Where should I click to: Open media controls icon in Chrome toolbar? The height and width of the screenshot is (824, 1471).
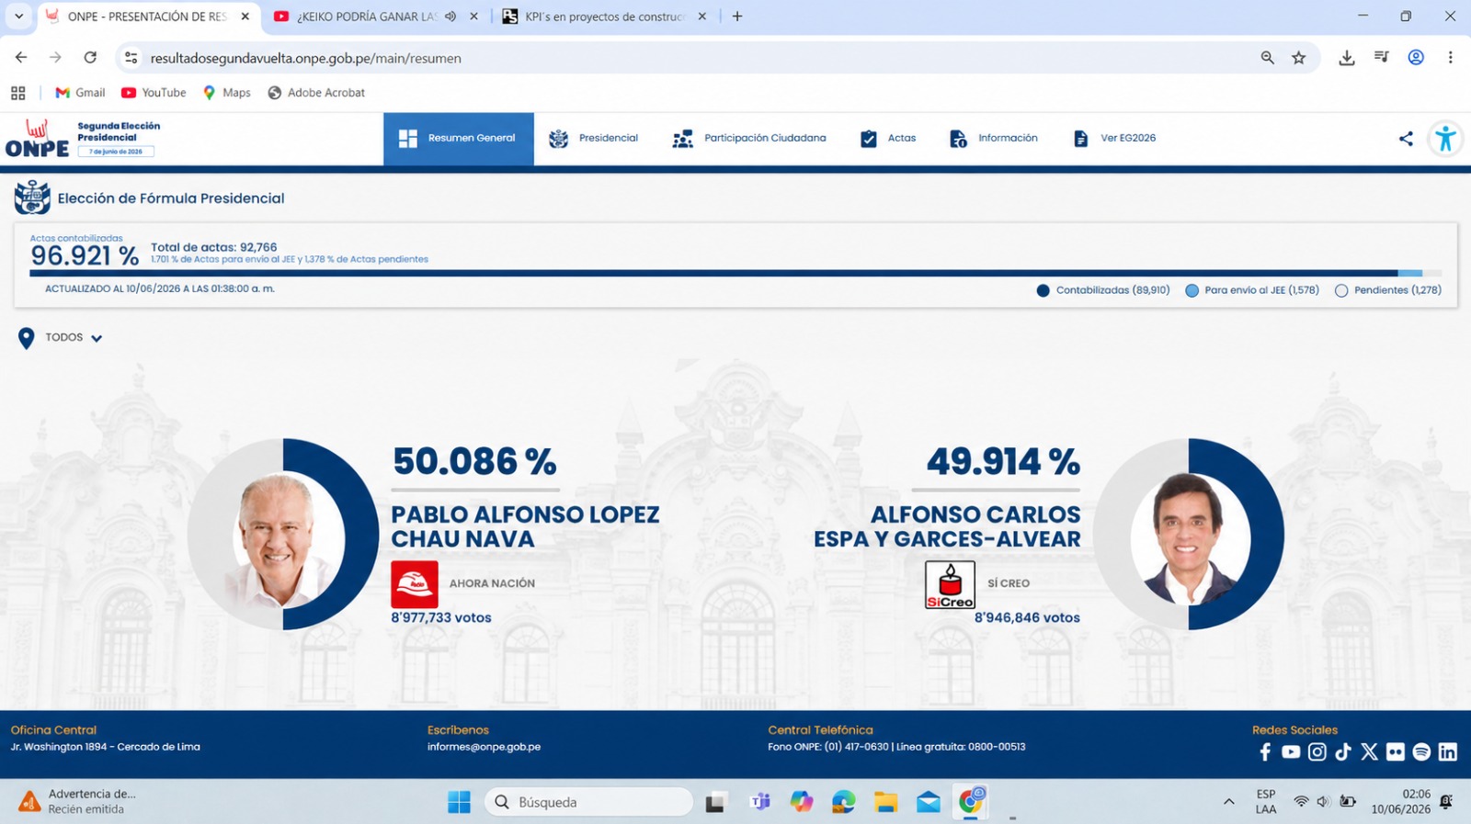(1382, 58)
